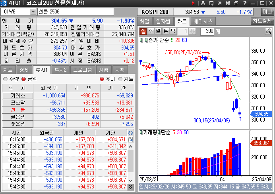Click the refresh icon beside 기관 column

click(130, 133)
